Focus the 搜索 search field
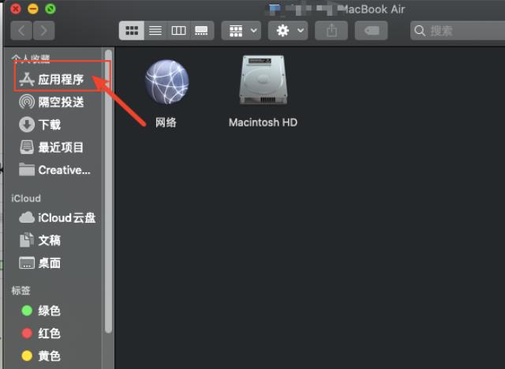 click(458, 31)
